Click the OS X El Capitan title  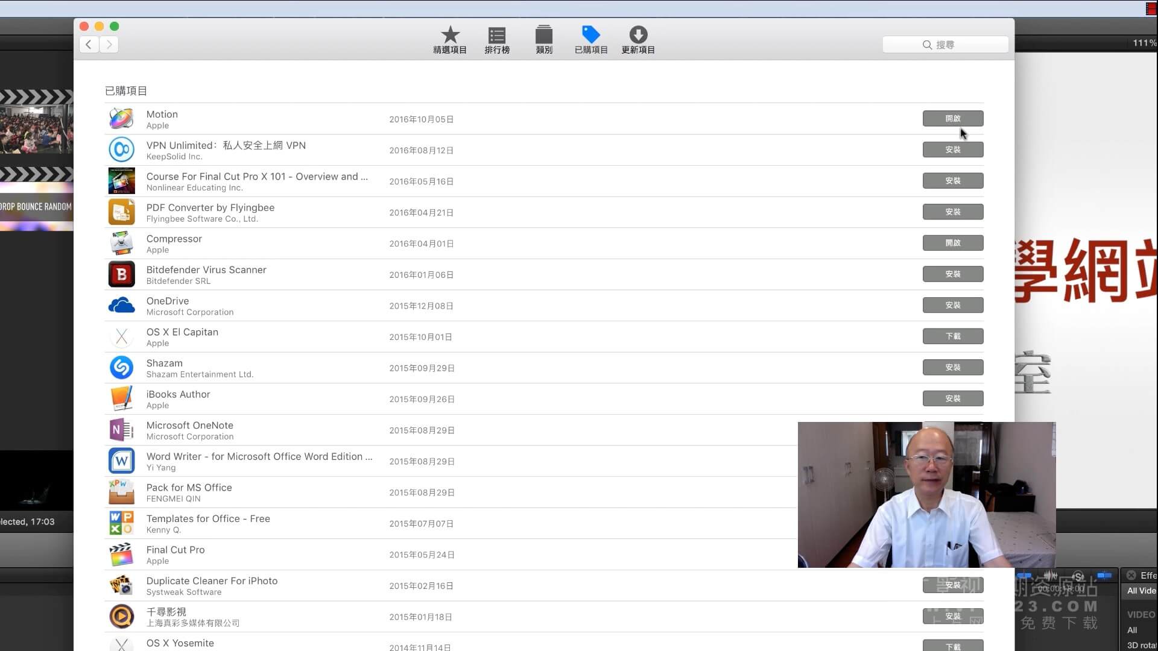(x=182, y=332)
